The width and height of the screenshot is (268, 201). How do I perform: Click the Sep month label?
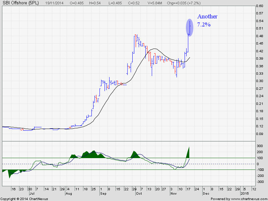click(x=103, y=194)
